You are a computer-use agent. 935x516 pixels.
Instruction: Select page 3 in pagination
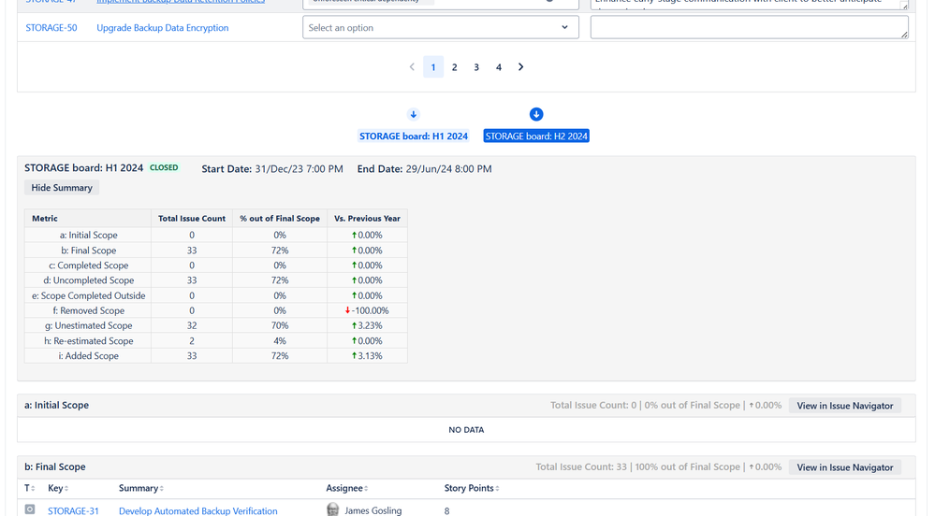tap(476, 67)
